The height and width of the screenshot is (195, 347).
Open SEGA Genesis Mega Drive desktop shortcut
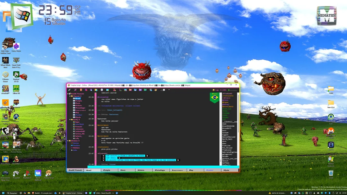[x=5, y=175]
